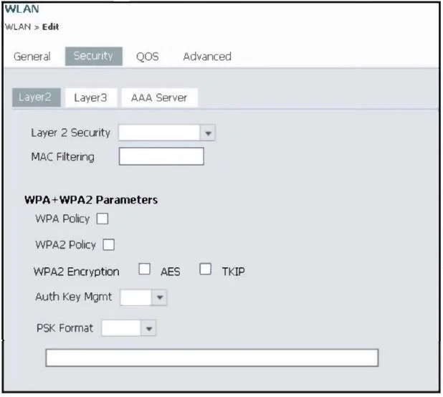This screenshot has width=443, height=397.
Task: Expand the PSK Format dropdown arrow
Action: (148, 328)
